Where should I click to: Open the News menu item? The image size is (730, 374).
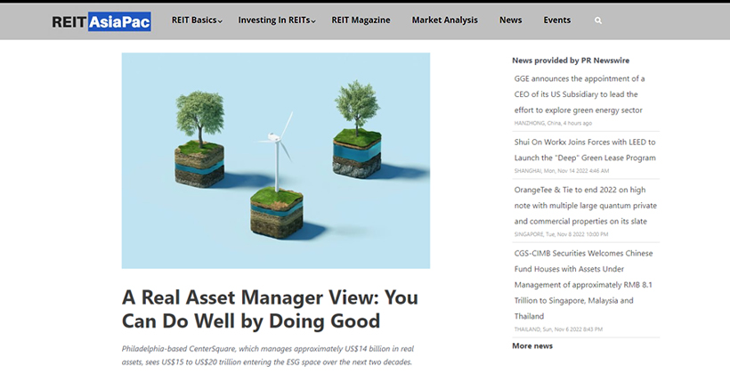[510, 20]
